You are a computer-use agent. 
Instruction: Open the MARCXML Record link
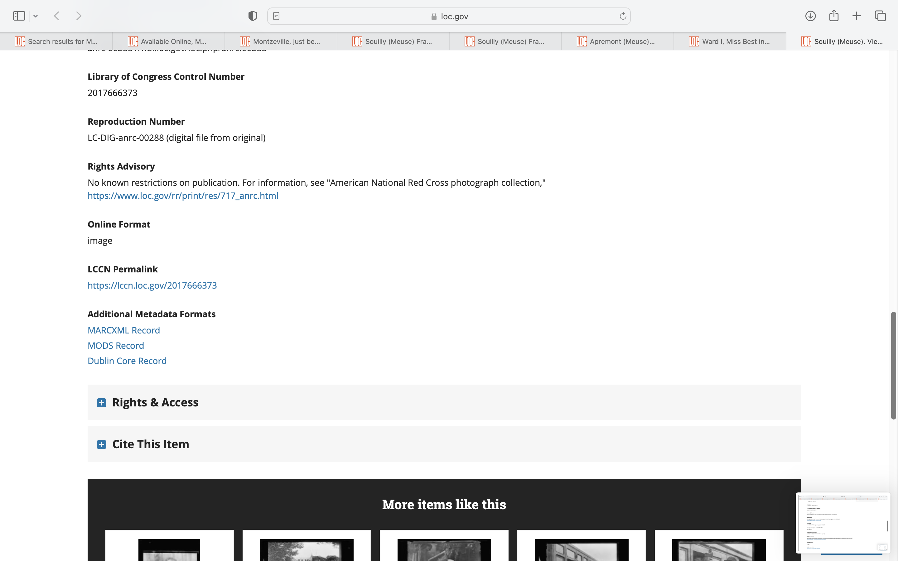coord(123,330)
